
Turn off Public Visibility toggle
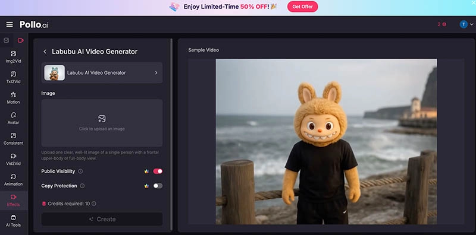tap(158, 172)
